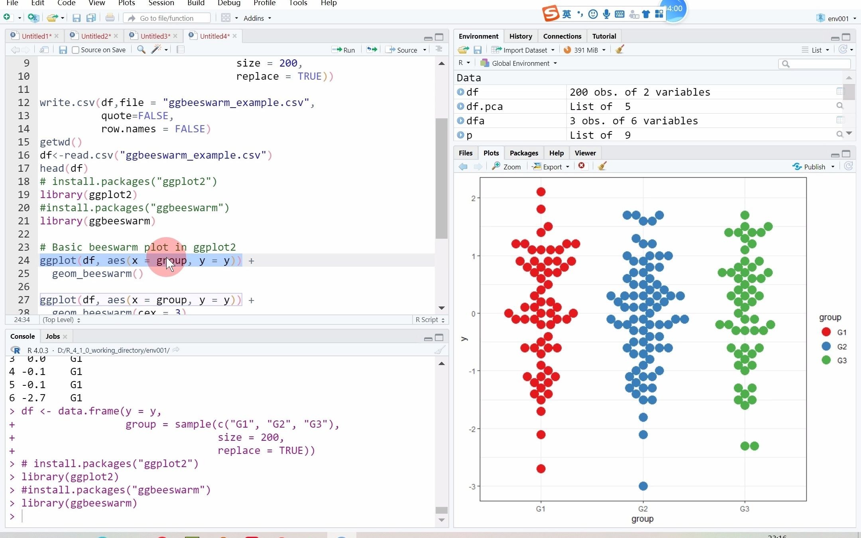Viewport: 861px width, 538px height.
Task: Click the Go to file/function field
Action: [x=167, y=18]
